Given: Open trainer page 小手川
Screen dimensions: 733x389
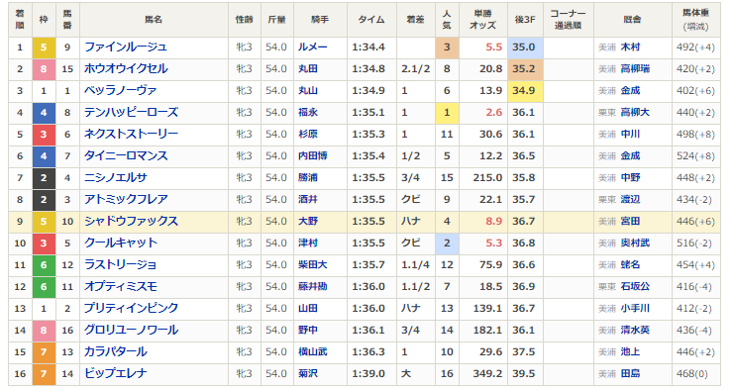Looking at the screenshot, I should click(x=635, y=308).
